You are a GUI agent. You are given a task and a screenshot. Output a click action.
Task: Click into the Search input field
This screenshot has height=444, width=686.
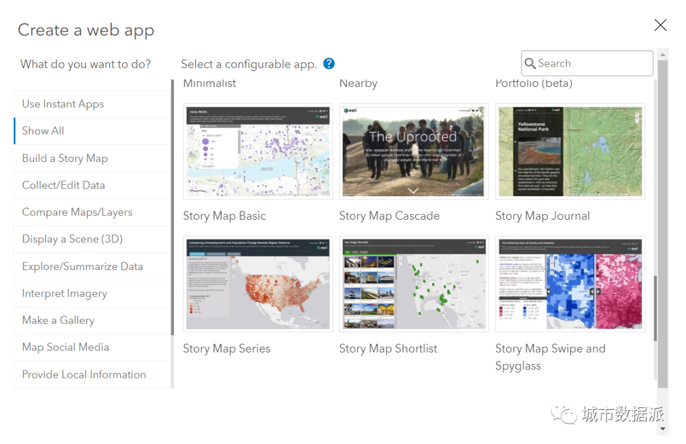click(587, 64)
